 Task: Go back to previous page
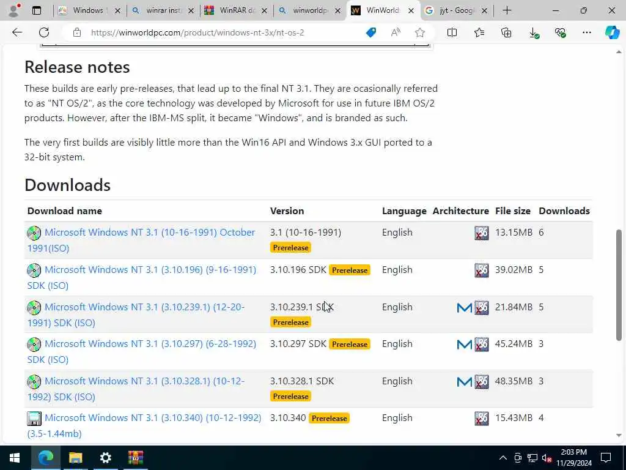click(17, 32)
